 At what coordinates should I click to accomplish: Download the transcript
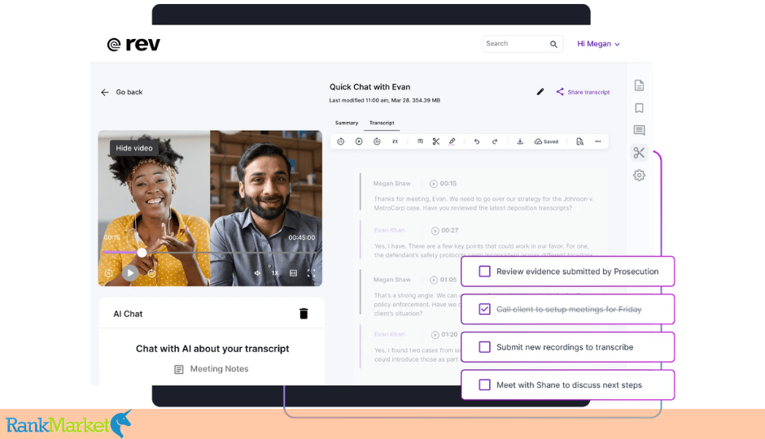pos(520,141)
